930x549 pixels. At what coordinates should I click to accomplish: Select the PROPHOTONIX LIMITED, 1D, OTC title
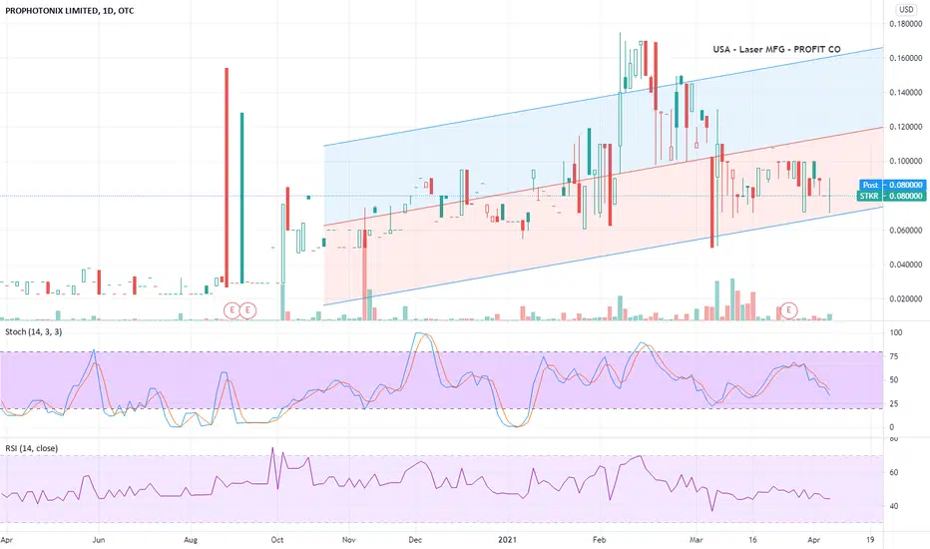point(70,11)
